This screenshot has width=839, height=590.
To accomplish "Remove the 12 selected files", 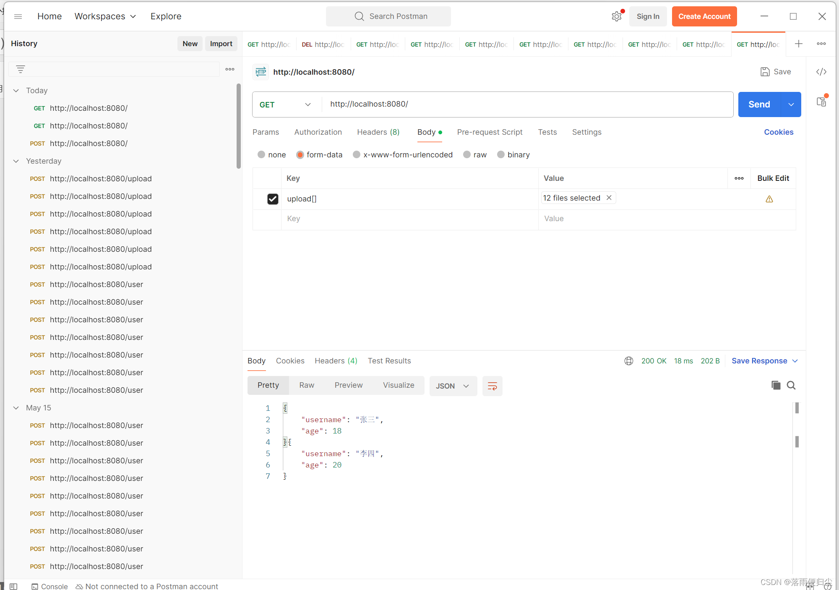I will tap(609, 198).
